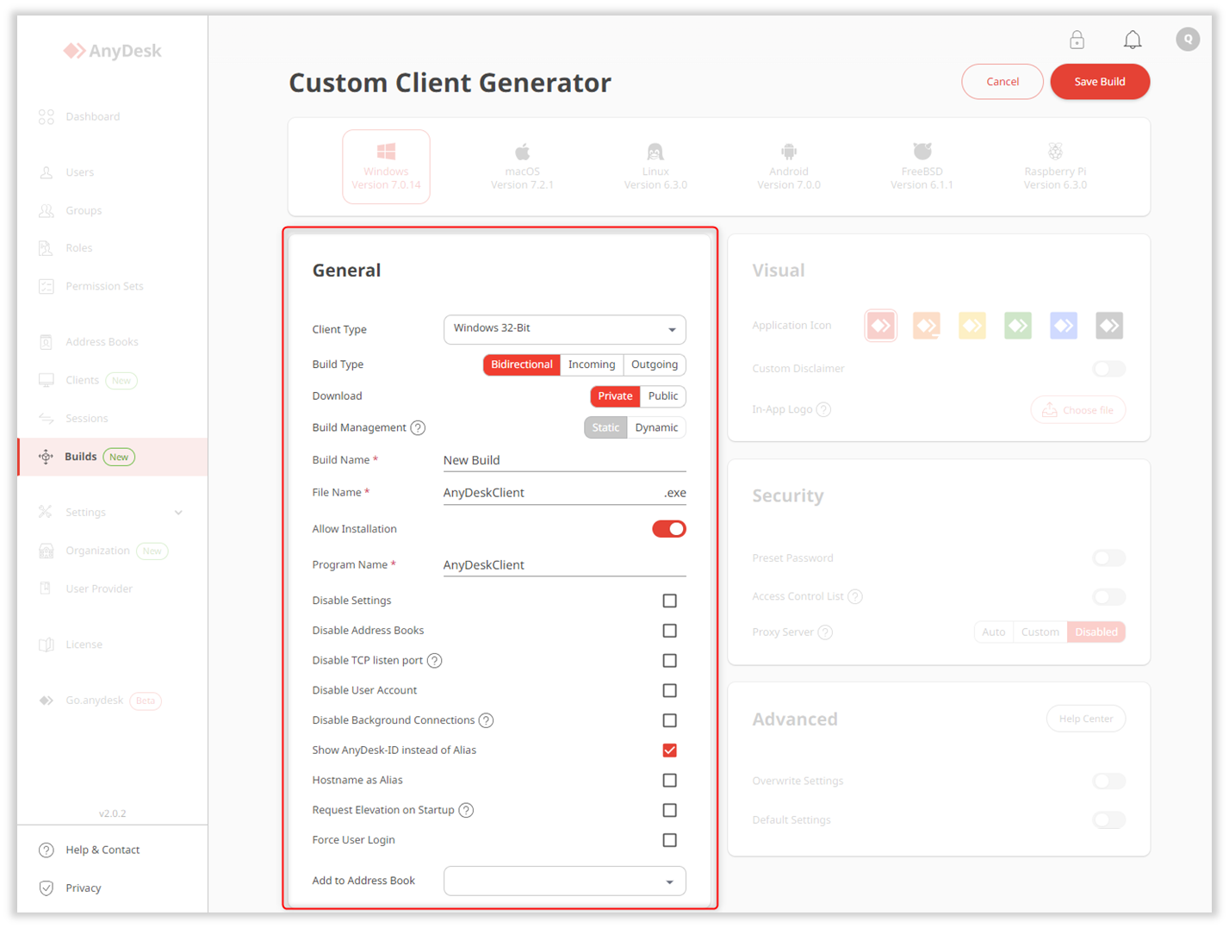Viewport: 1229px width, 928px height.
Task: Select the FreeBSD platform icon
Action: (922, 152)
